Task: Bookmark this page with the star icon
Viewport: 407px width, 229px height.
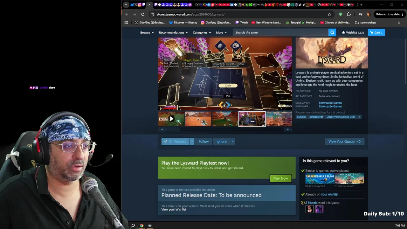Action: point(329,14)
